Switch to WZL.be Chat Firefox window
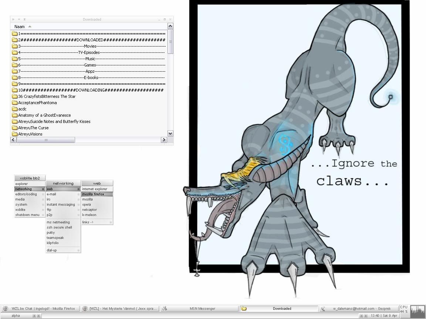 pyautogui.click(x=40, y=308)
